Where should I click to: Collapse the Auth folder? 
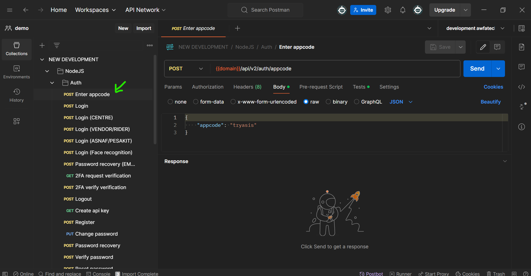click(52, 83)
